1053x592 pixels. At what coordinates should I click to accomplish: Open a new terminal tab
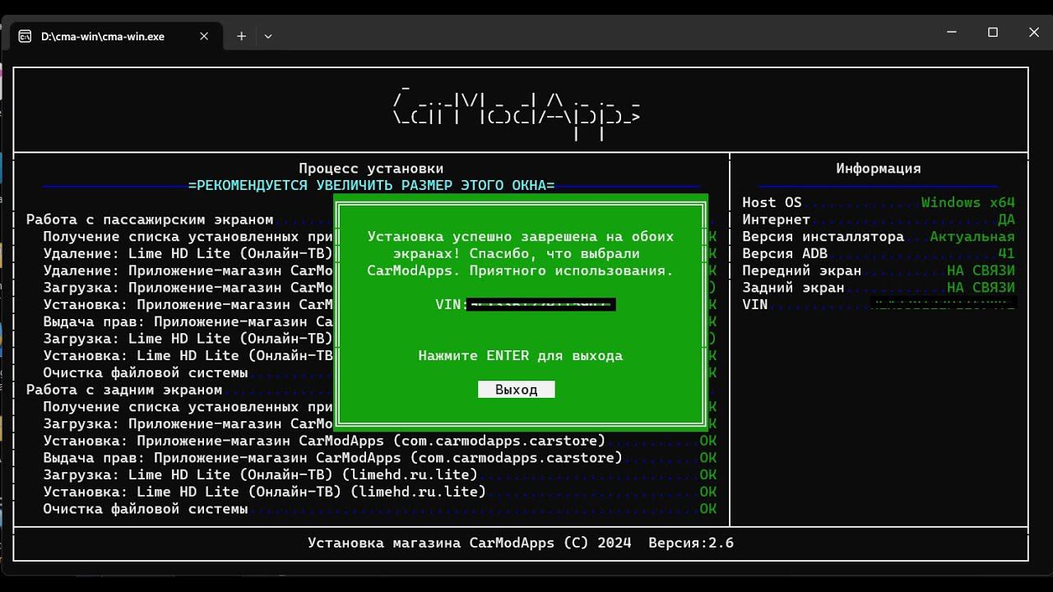(x=241, y=36)
